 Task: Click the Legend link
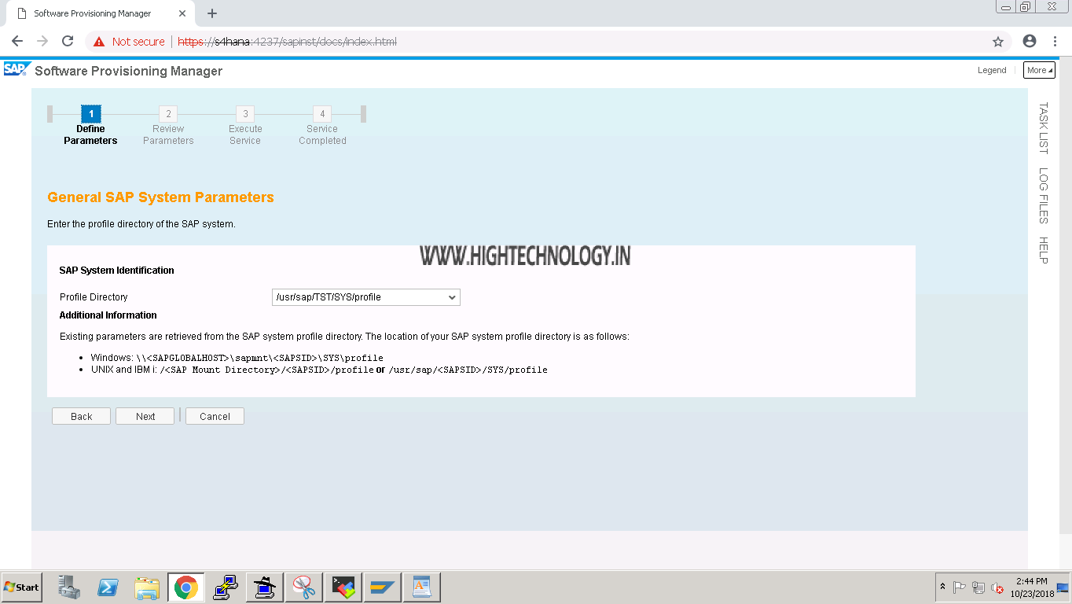(x=992, y=70)
